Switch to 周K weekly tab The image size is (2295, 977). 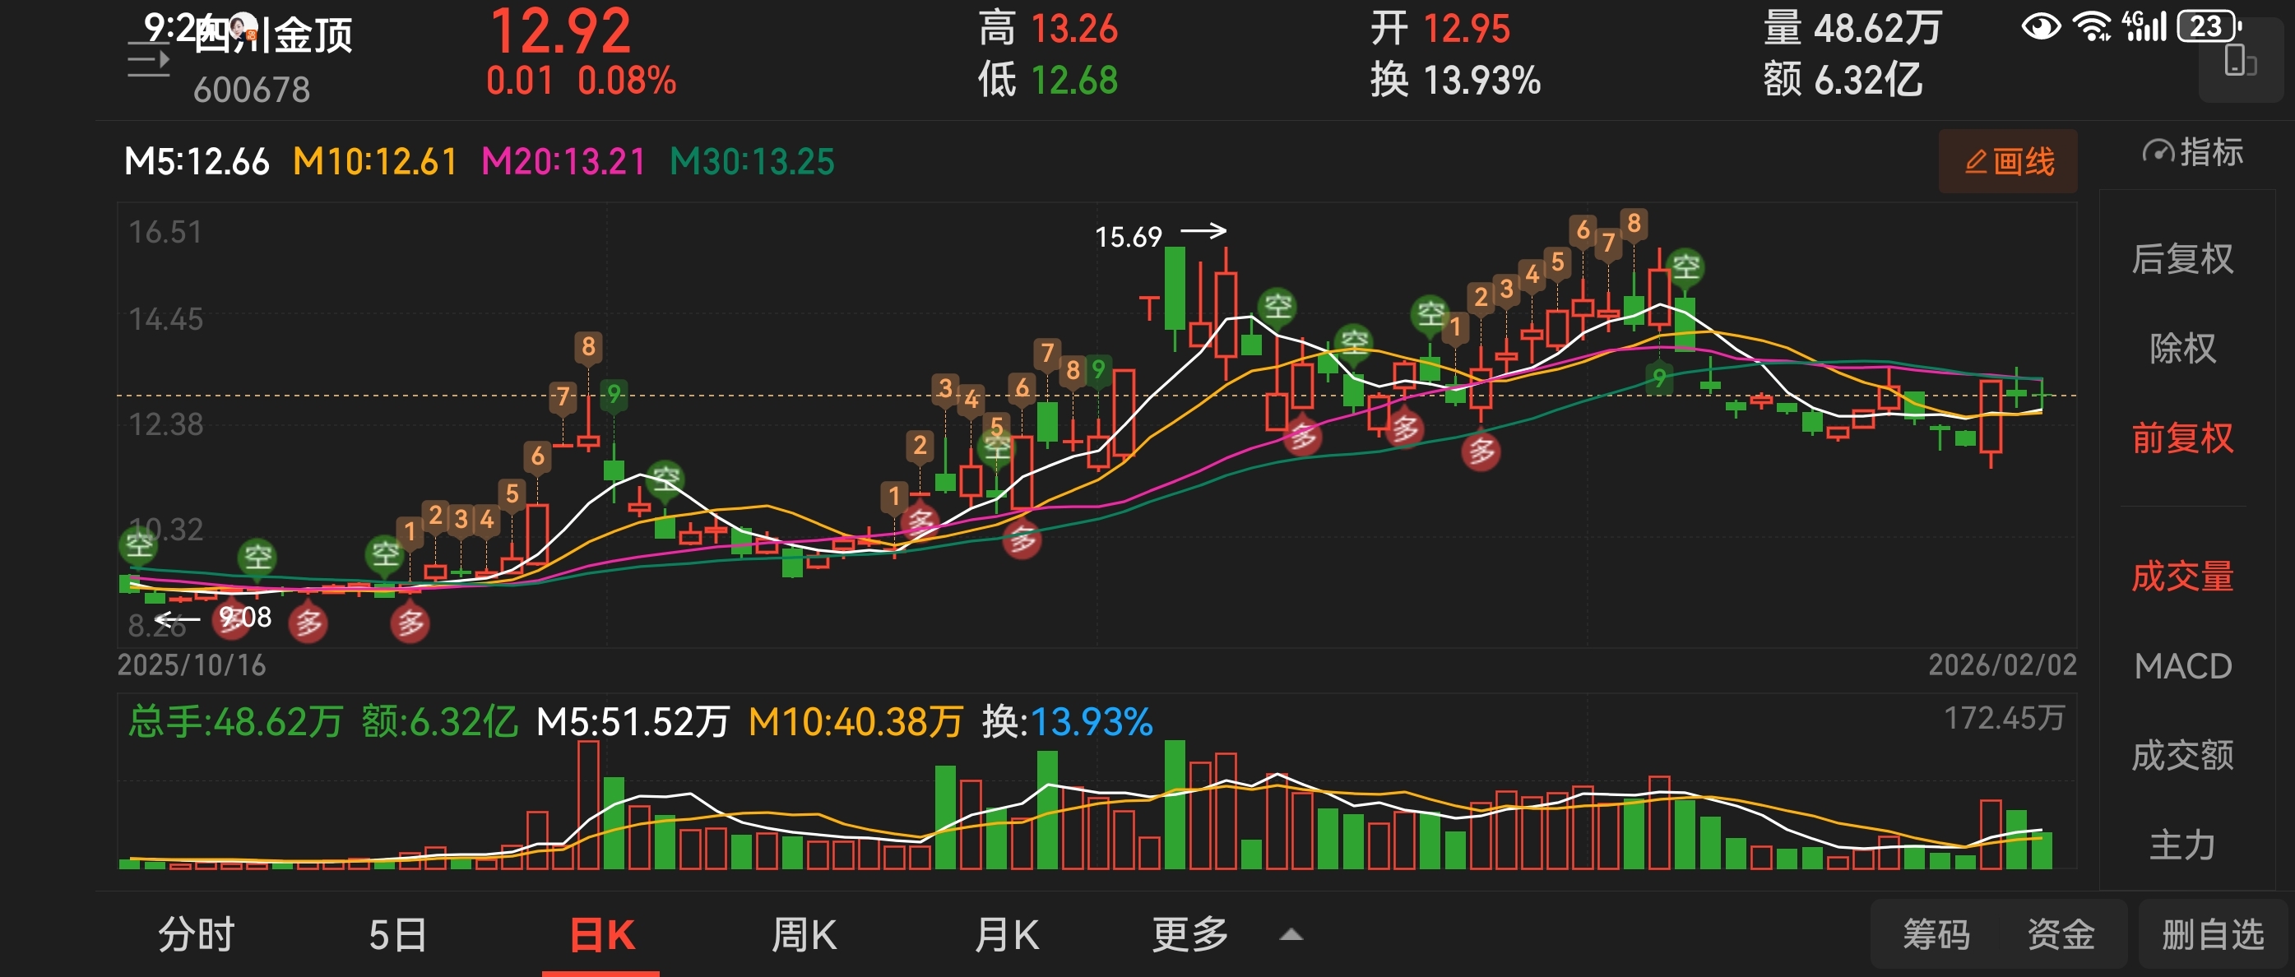click(803, 935)
